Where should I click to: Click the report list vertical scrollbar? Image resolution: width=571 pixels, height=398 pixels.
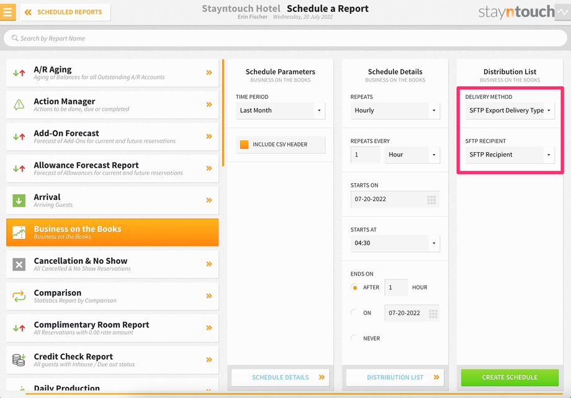[x=223, y=113]
